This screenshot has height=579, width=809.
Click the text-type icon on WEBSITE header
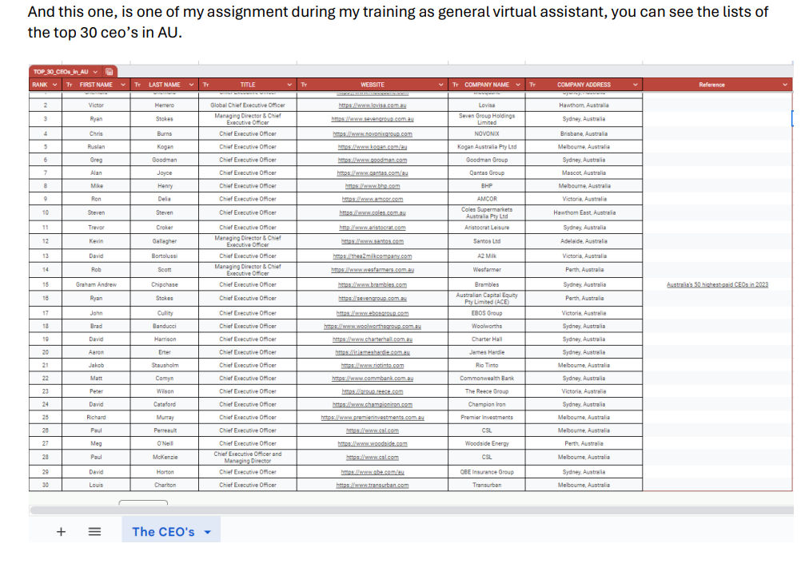tap(304, 85)
